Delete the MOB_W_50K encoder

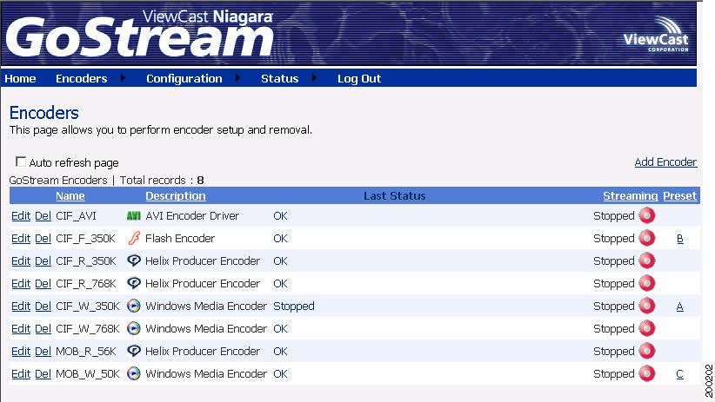point(43,373)
